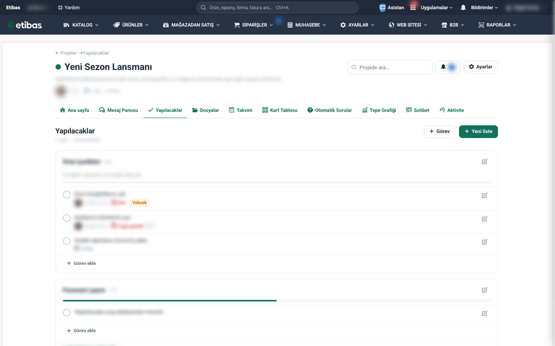Expand the MUHASEBE menu
Image resolution: width=555 pixels, height=346 pixels.
pyautogui.click(x=307, y=25)
